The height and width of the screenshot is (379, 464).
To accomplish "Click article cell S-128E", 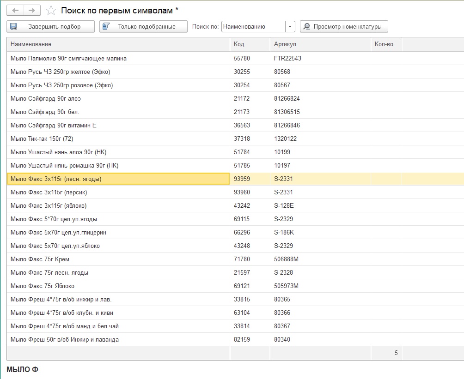I will click(320, 205).
